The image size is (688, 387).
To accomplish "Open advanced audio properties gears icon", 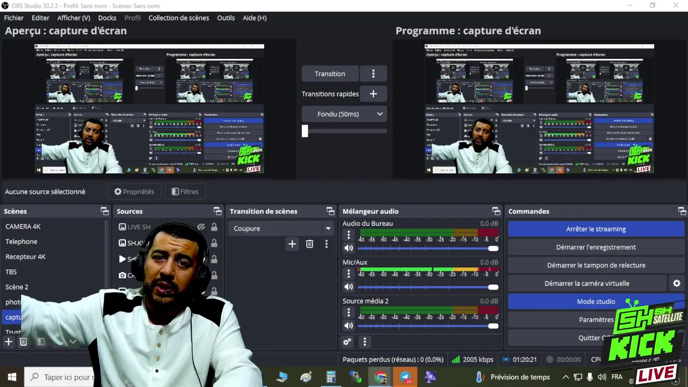I will [347, 341].
